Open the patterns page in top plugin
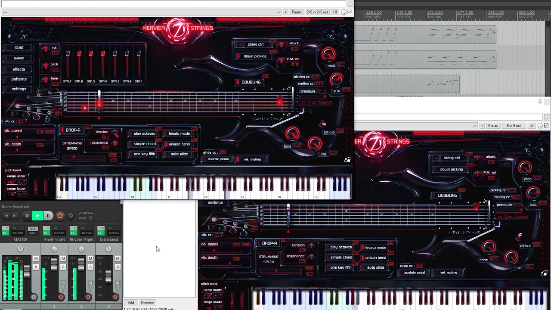The image size is (551, 310). coord(19,79)
